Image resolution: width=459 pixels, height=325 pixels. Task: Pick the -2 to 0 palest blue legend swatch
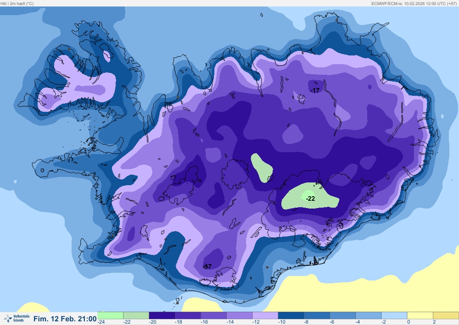point(394,315)
